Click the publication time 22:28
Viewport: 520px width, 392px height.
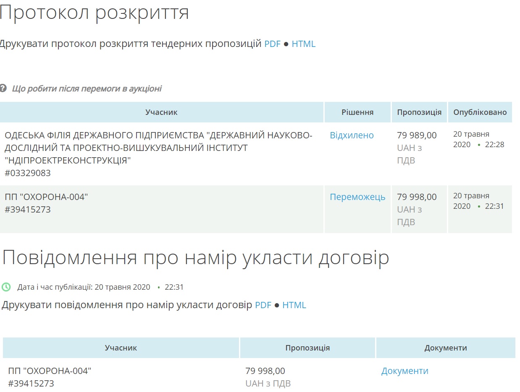point(495,145)
